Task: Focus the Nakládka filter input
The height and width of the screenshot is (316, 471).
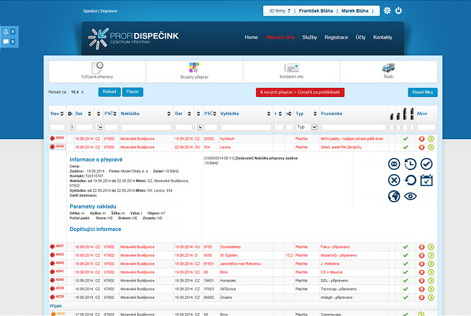Action: (x=147, y=127)
